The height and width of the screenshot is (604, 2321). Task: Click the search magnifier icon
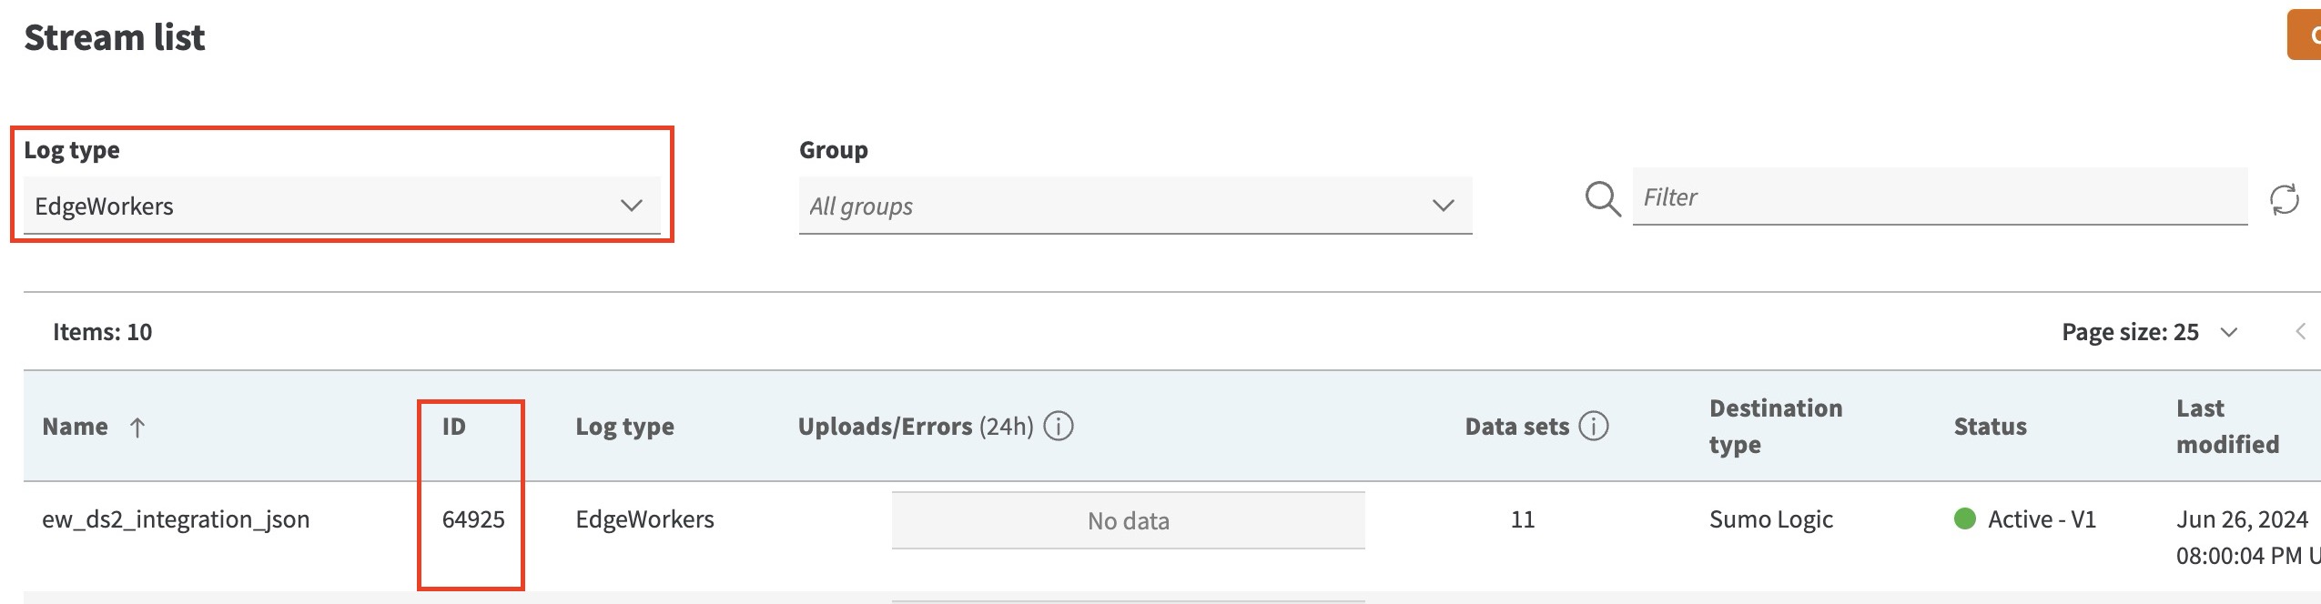point(1602,199)
